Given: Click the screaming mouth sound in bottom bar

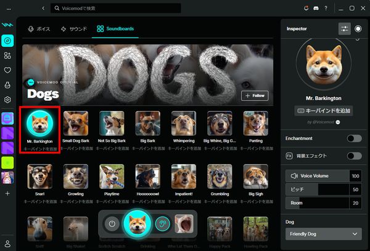Looking at the screenshot, I should tap(184, 224).
